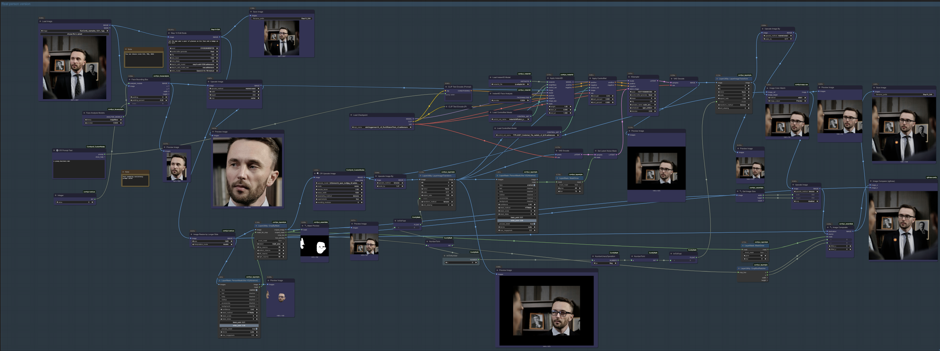Screen dimensions: 940x351
Task: Select next image file in Load Image node
Action: pos(107,31)
